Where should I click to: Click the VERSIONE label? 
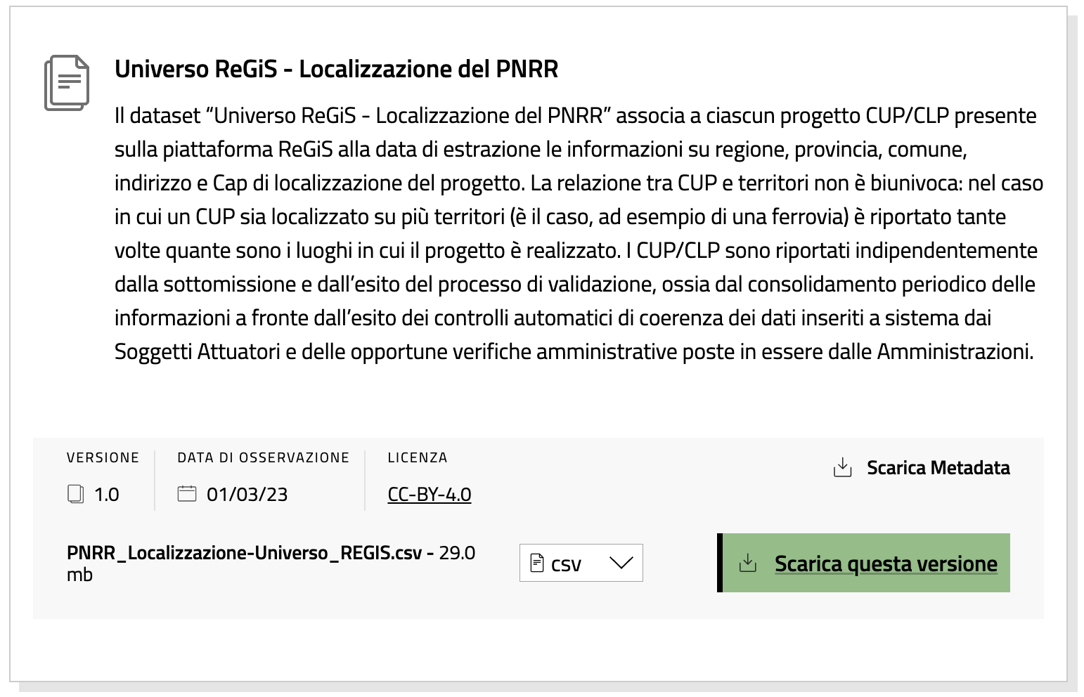click(x=103, y=457)
